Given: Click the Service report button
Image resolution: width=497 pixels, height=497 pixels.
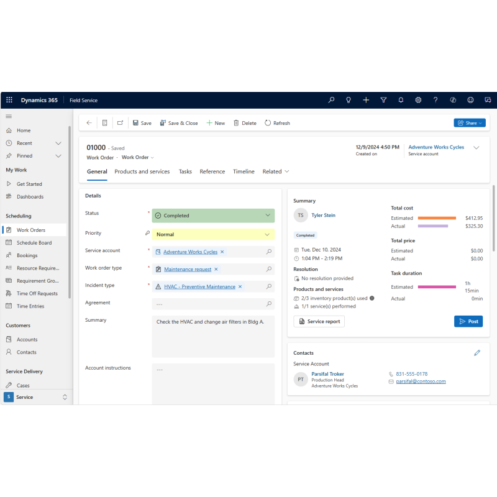Looking at the screenshot, I should point(319,321).
